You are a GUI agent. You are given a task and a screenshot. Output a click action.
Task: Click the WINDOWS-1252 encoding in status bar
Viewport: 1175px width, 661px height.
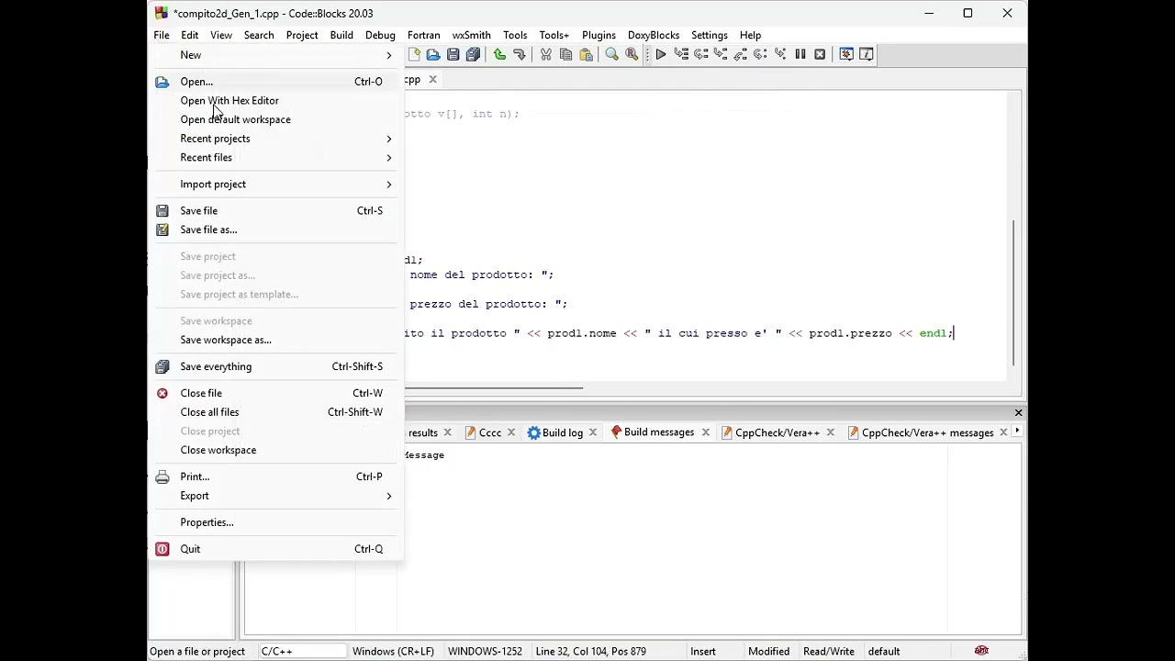coord(485,651)
